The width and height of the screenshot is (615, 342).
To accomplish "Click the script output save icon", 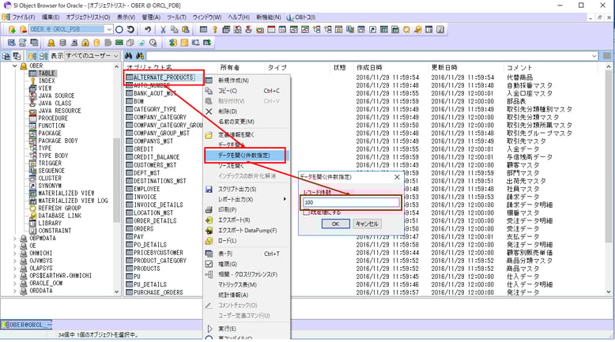I will tap(209, 190).
